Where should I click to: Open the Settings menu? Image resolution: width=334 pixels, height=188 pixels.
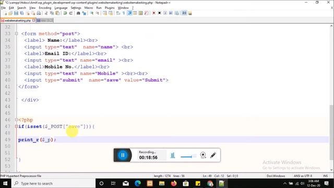[x=76, y=8]
